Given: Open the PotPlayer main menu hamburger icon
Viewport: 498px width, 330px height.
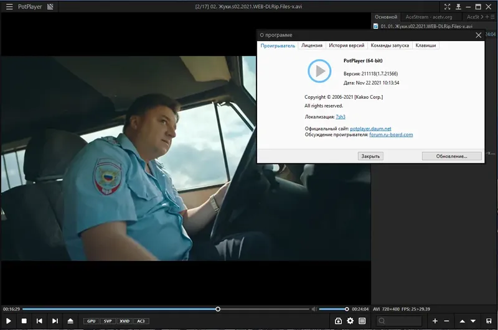Looking at the screenshot, I should pyautogui.click(x=9, y=7).
